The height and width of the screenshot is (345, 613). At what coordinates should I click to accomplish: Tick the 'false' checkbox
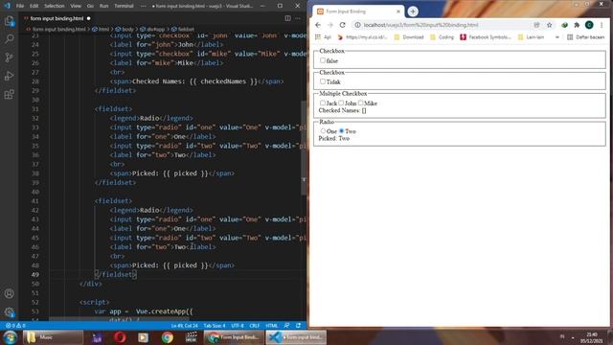click(x=323, y=60)
